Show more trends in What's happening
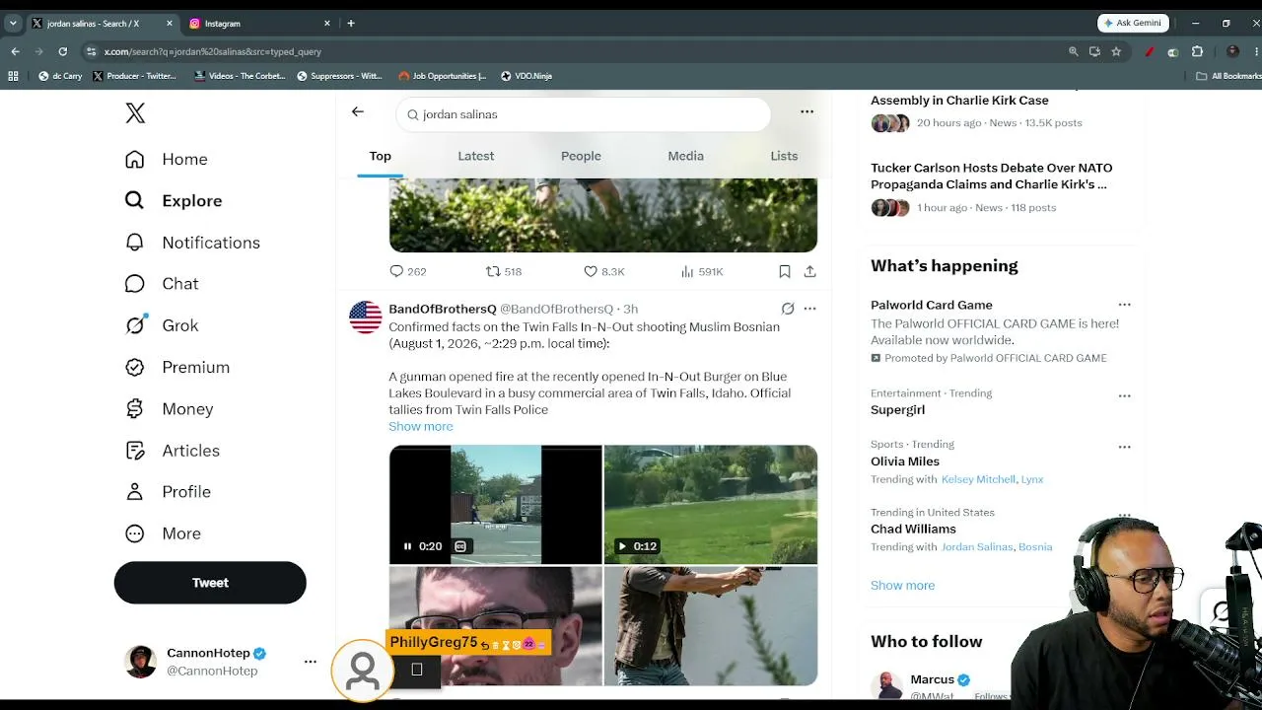 point(902,585)
